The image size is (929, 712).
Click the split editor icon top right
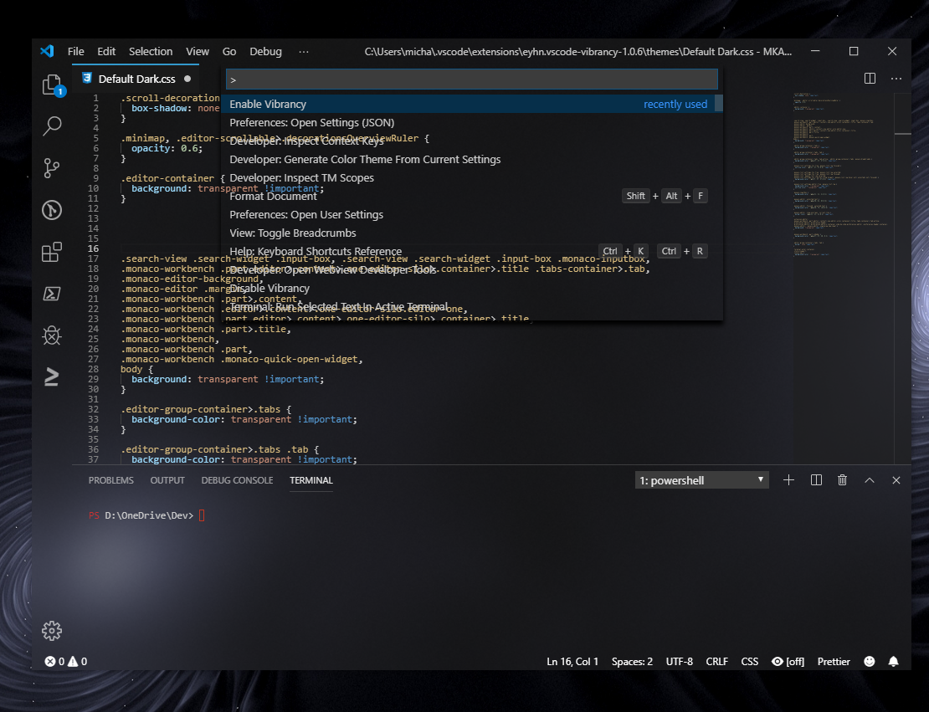(869, 78)
